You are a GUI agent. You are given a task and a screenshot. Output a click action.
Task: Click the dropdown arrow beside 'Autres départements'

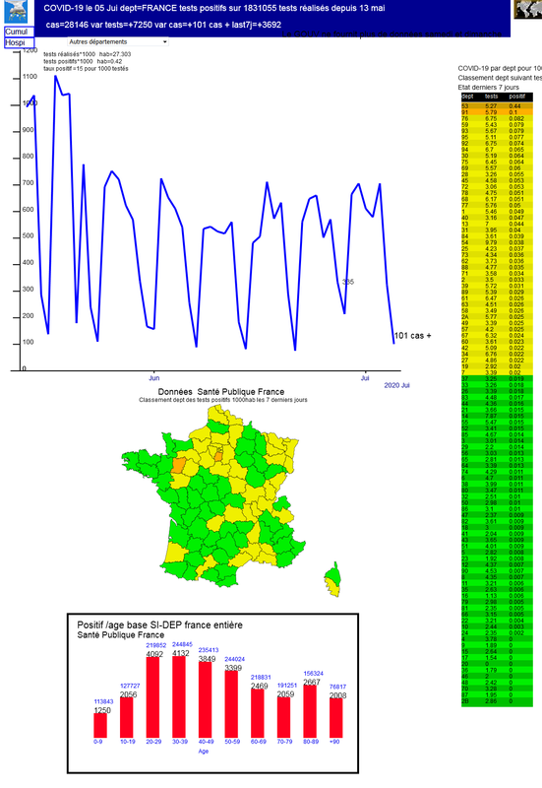coord(164,42)
